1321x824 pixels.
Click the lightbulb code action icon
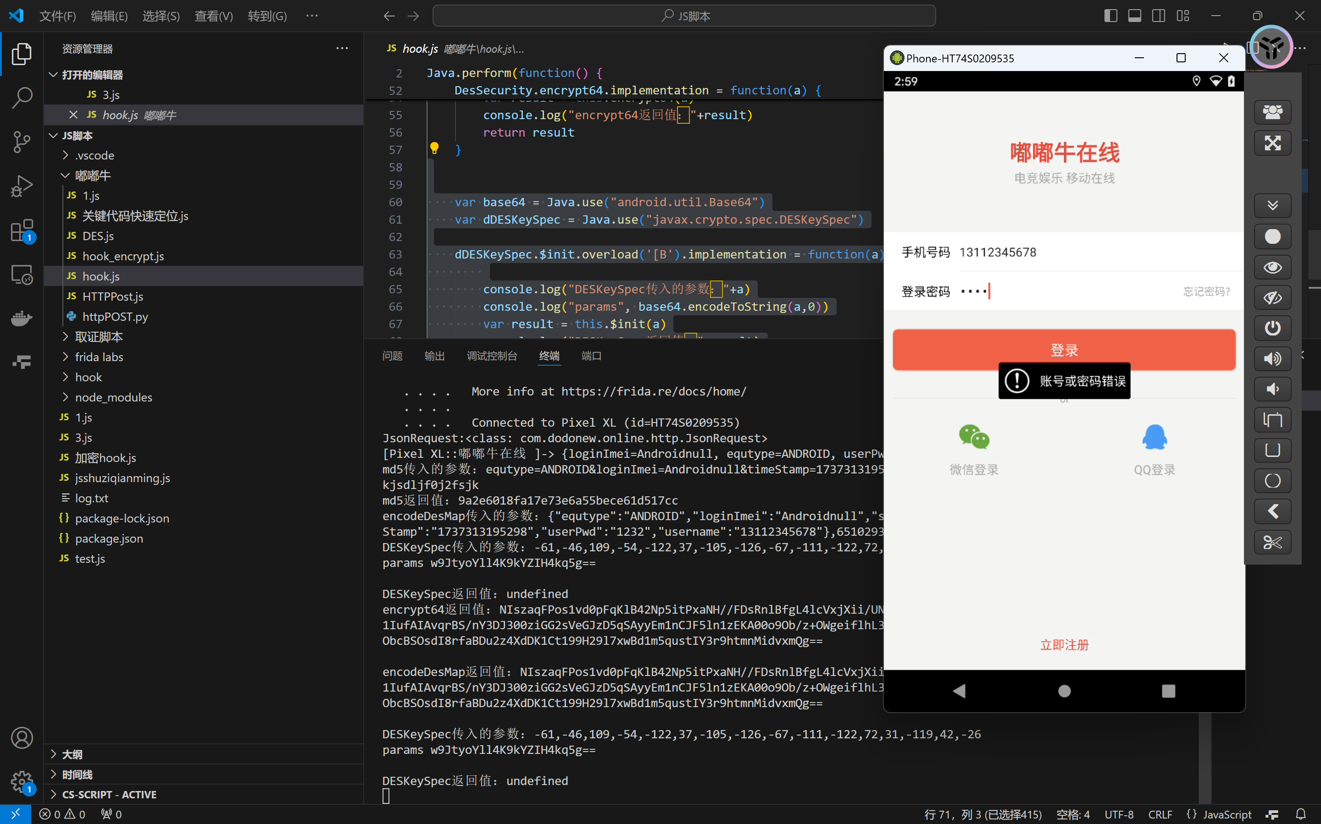(434, 148)
